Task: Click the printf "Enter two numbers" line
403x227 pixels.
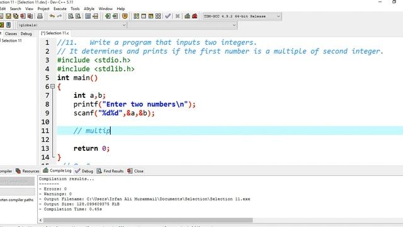Action: [134, 104]
